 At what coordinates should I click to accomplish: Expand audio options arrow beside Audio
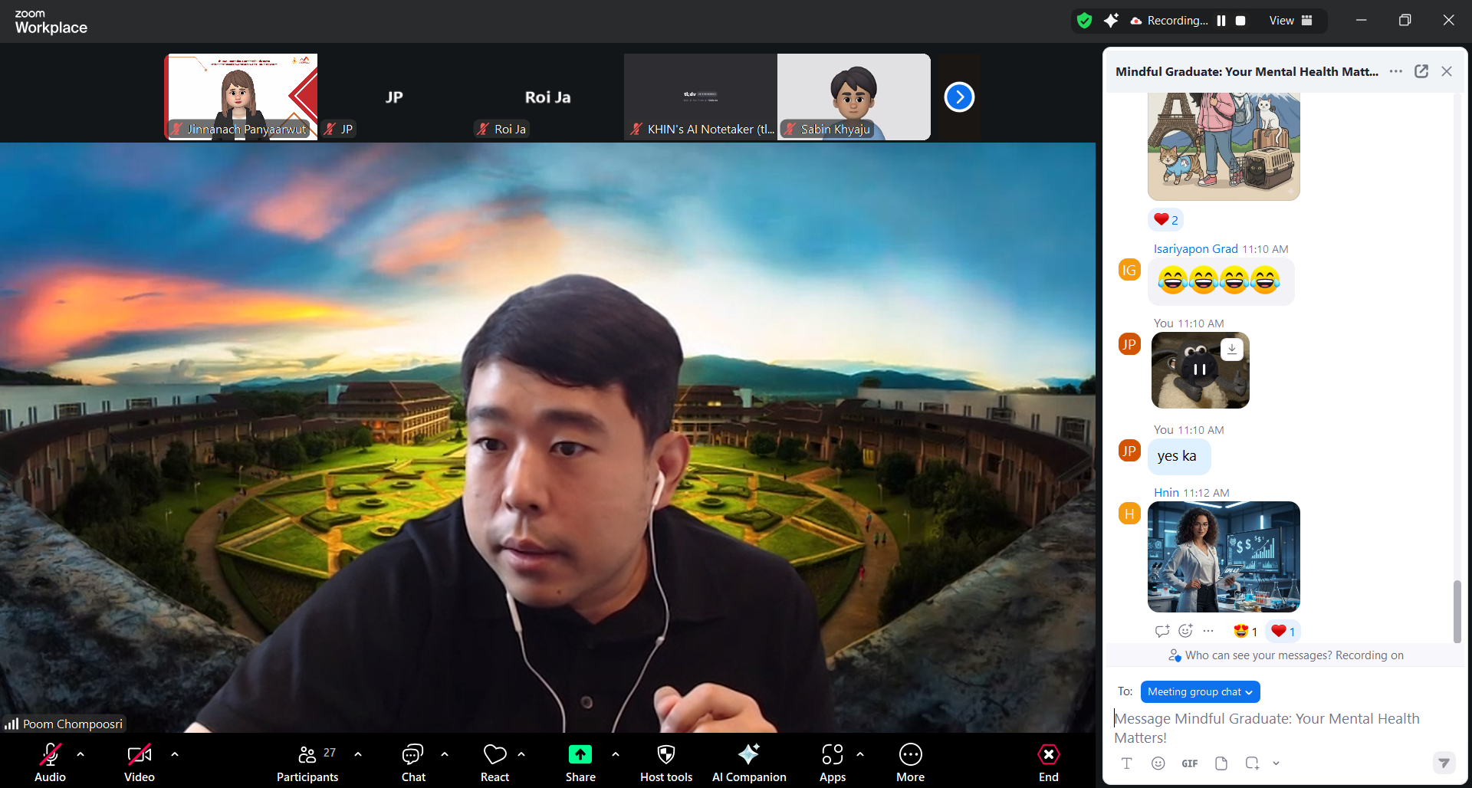click(80, 754)
